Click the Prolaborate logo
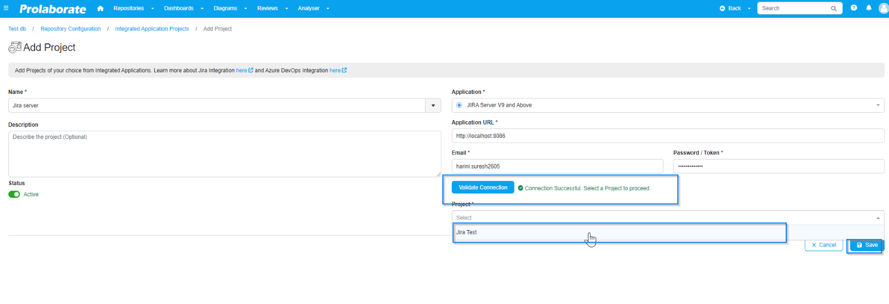This screenshot has height=304, width=889. (x=53, y=9)
